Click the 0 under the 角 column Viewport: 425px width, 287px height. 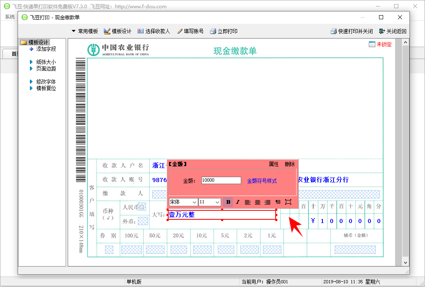(370, 221)
